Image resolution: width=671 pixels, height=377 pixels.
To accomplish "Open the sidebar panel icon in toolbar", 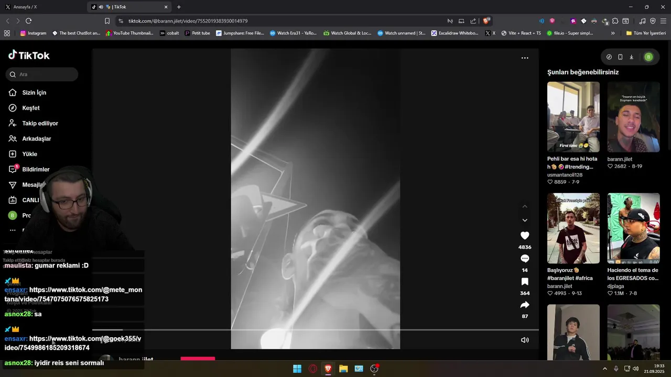I will point(625,21).
